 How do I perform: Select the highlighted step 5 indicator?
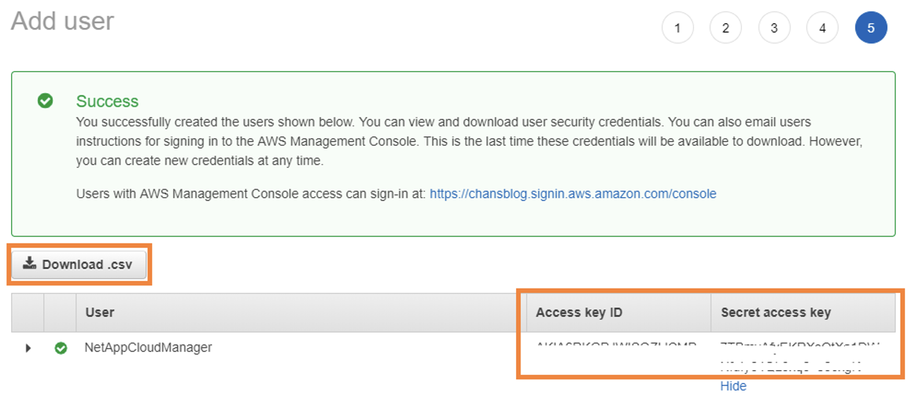(x=870, y=28)
